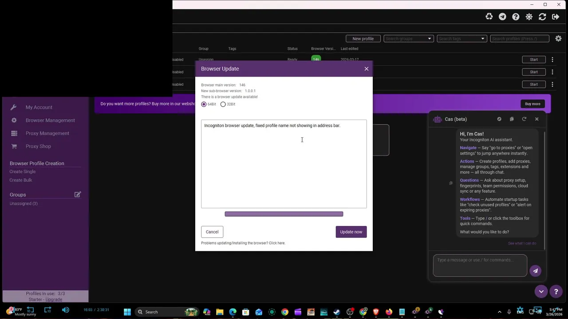Select Create Bulk under Browser Profile Creation
Image resolution: width=568 pixels, height=319 pixels.
21,180
